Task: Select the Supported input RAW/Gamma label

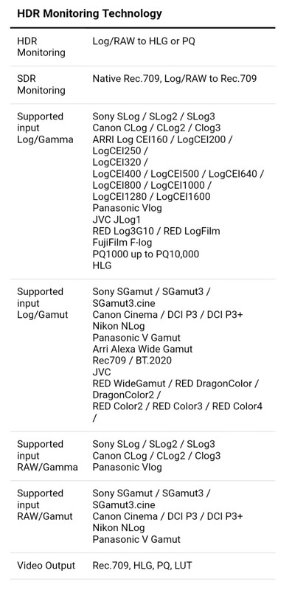Action: coord(47,456)
